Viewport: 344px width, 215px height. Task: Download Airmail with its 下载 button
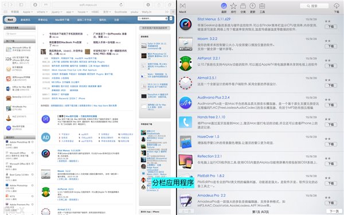[x=331, y=85]
